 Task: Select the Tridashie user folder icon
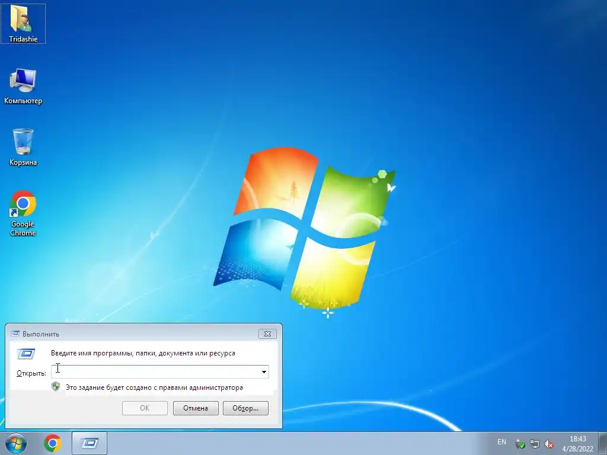click(23, 24)
